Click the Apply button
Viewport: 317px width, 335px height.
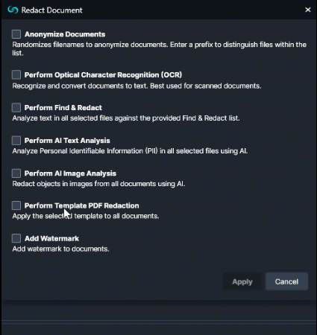[x=242, y=281]
